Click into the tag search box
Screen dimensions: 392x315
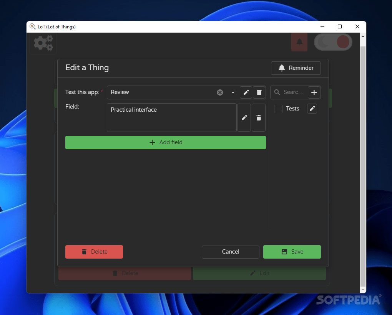tap(294, 92)
